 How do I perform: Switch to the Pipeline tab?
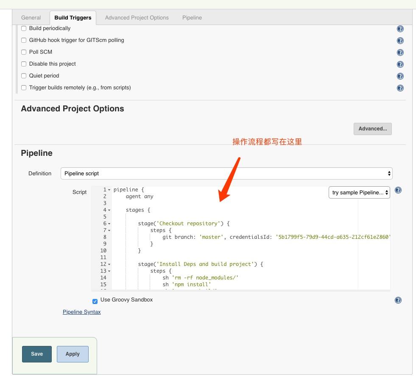coord(192,17)
